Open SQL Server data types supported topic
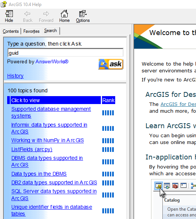 pos(54,195)
